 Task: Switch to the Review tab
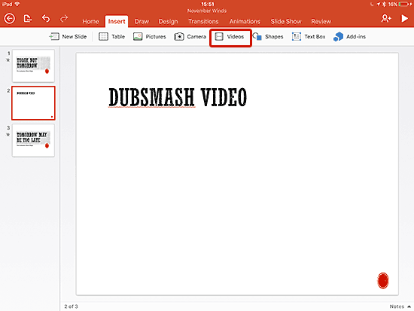[x=321, y=21]
